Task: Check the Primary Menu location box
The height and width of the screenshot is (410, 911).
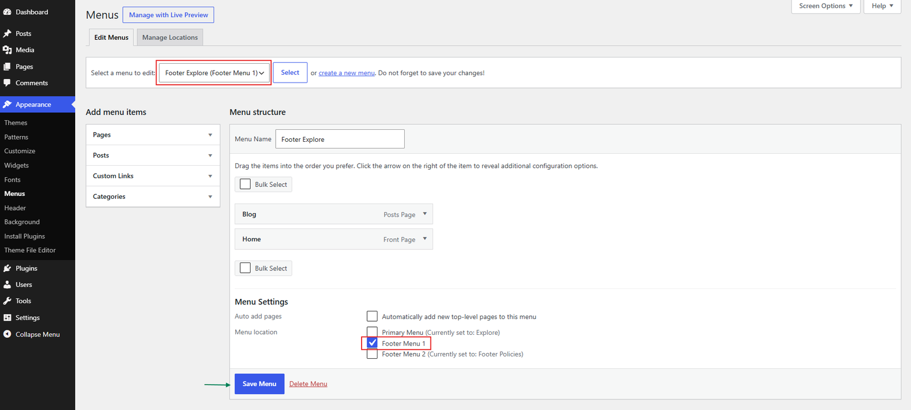Action: point(372,331)
